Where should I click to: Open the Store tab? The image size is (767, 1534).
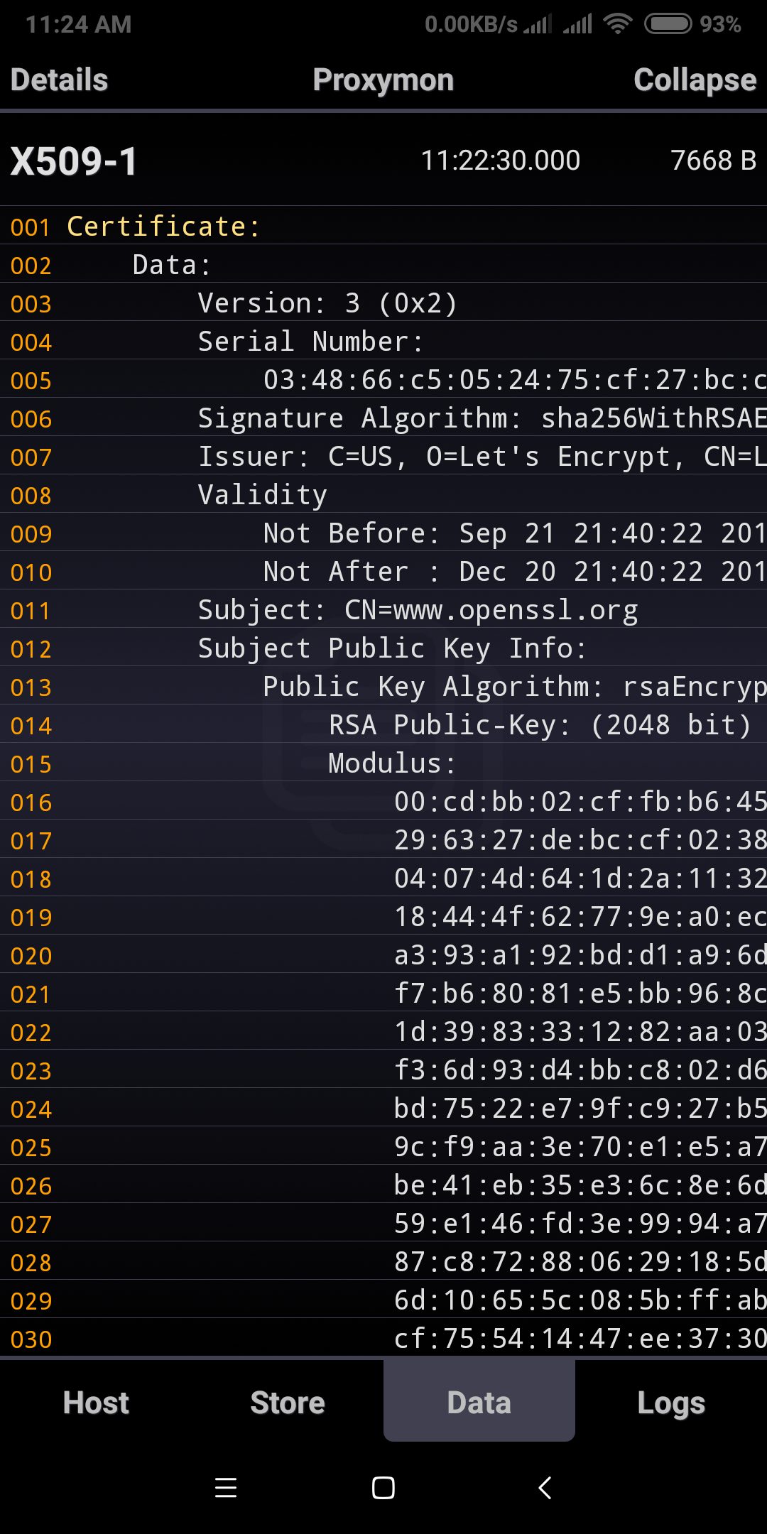pyautogui.click(x=288, y=1403)
